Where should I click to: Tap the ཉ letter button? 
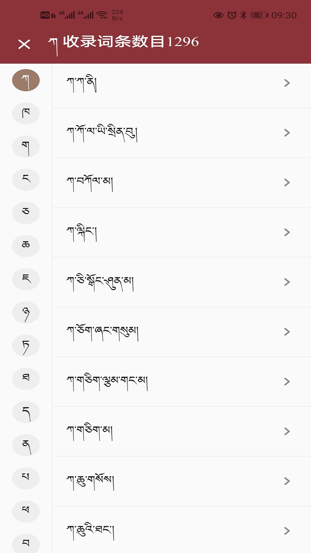click(26, 313)
